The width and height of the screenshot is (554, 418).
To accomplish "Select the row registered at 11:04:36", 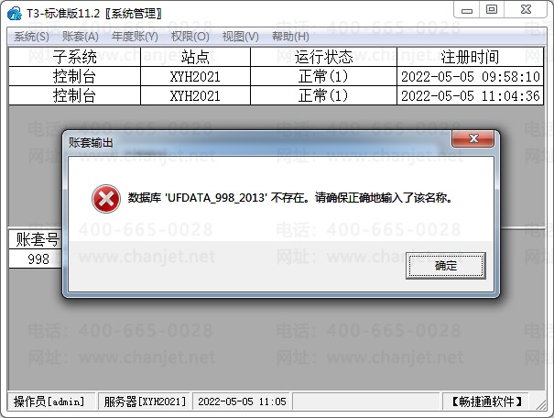I will [x=276, y=95].
